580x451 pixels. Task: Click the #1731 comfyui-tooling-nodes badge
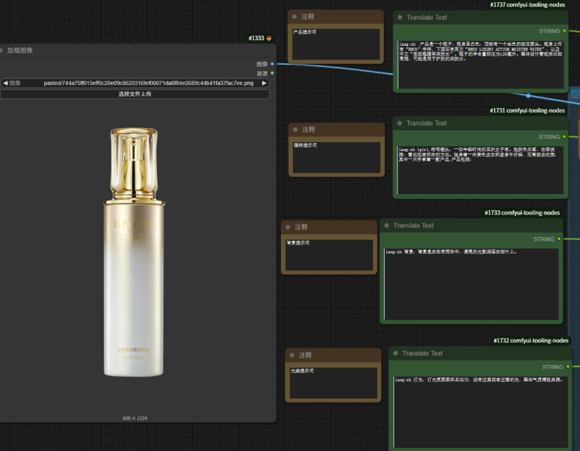pos(527,110)
